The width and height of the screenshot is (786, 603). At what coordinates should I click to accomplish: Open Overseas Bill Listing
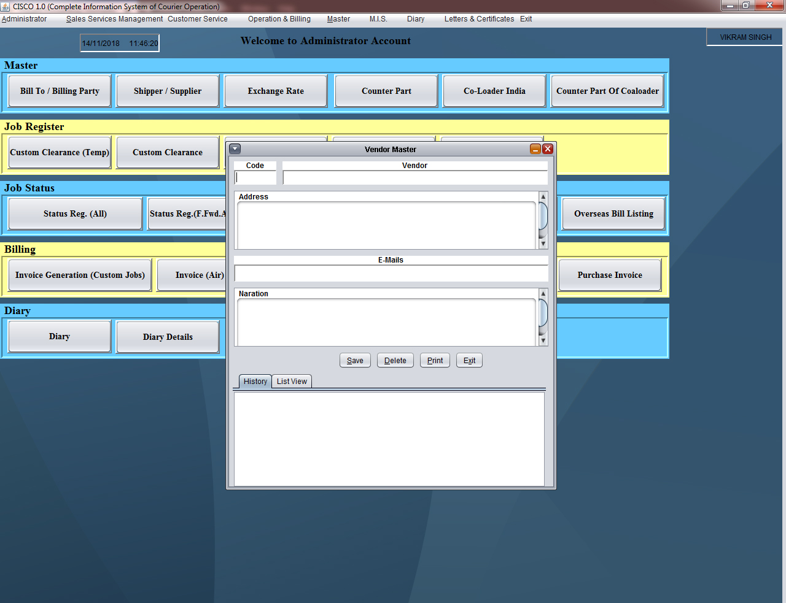tap(613, 213)
